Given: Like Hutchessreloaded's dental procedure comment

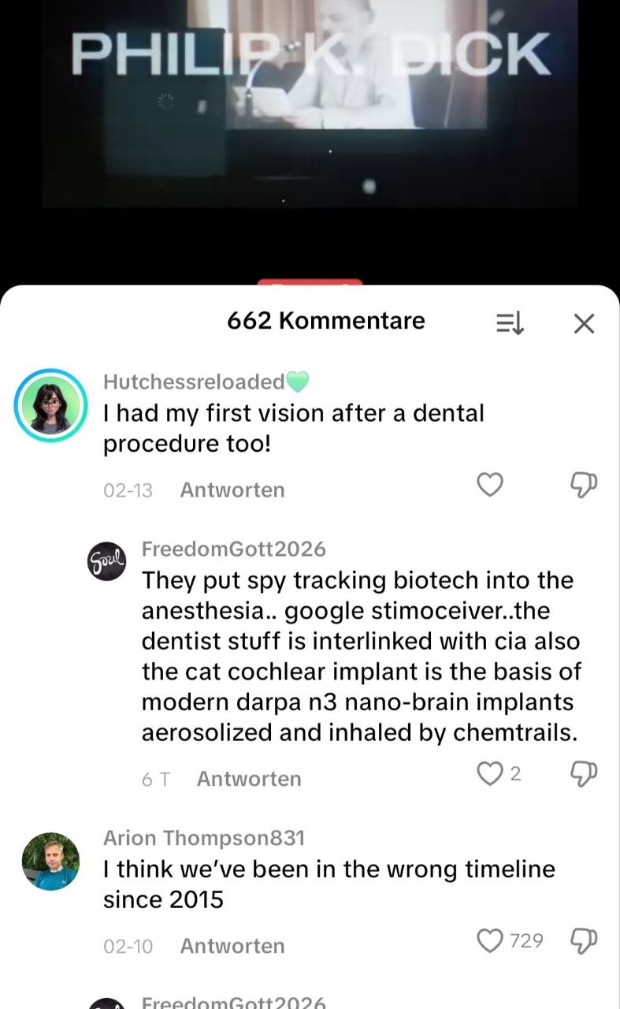Looking at the screenshot, I should coord(490,485).
